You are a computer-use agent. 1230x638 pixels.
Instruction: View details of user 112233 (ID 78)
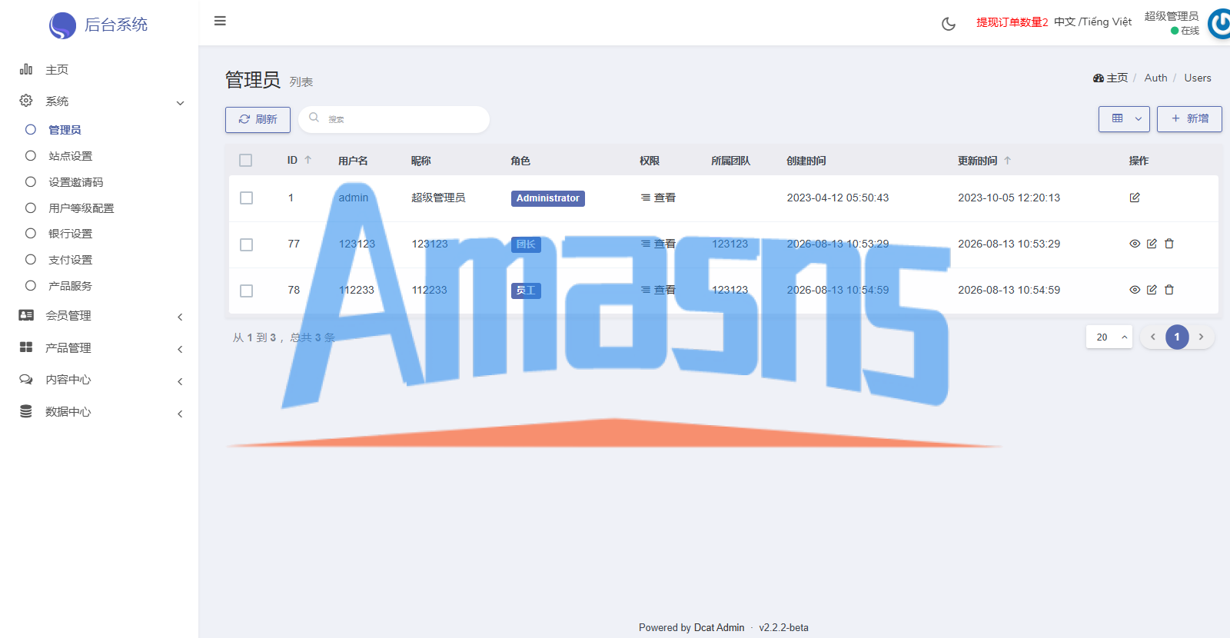1135,290
